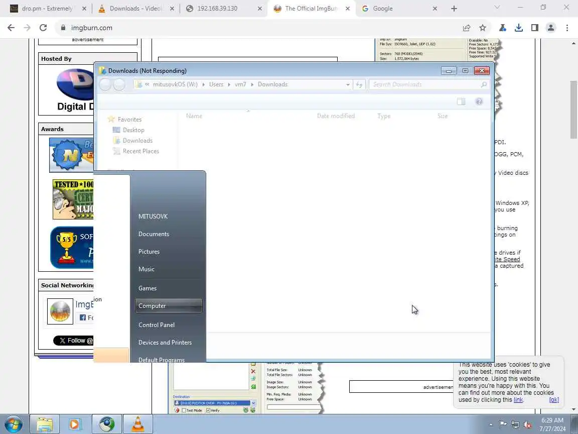Switch to the dro.pm tab

(47, 9)
